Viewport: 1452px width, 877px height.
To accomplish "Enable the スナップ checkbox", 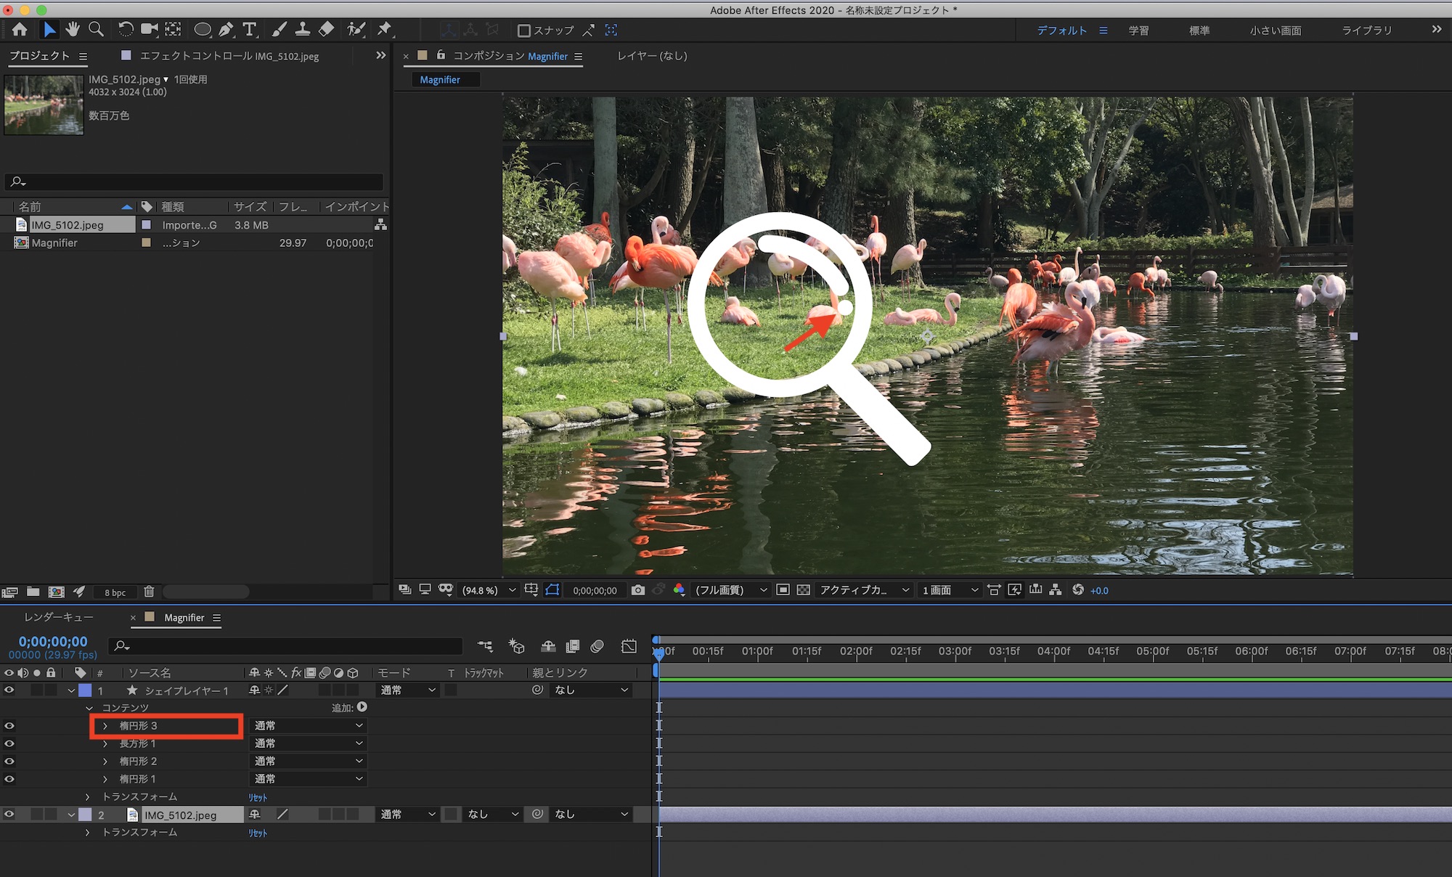I will click(x=523, y=30).
